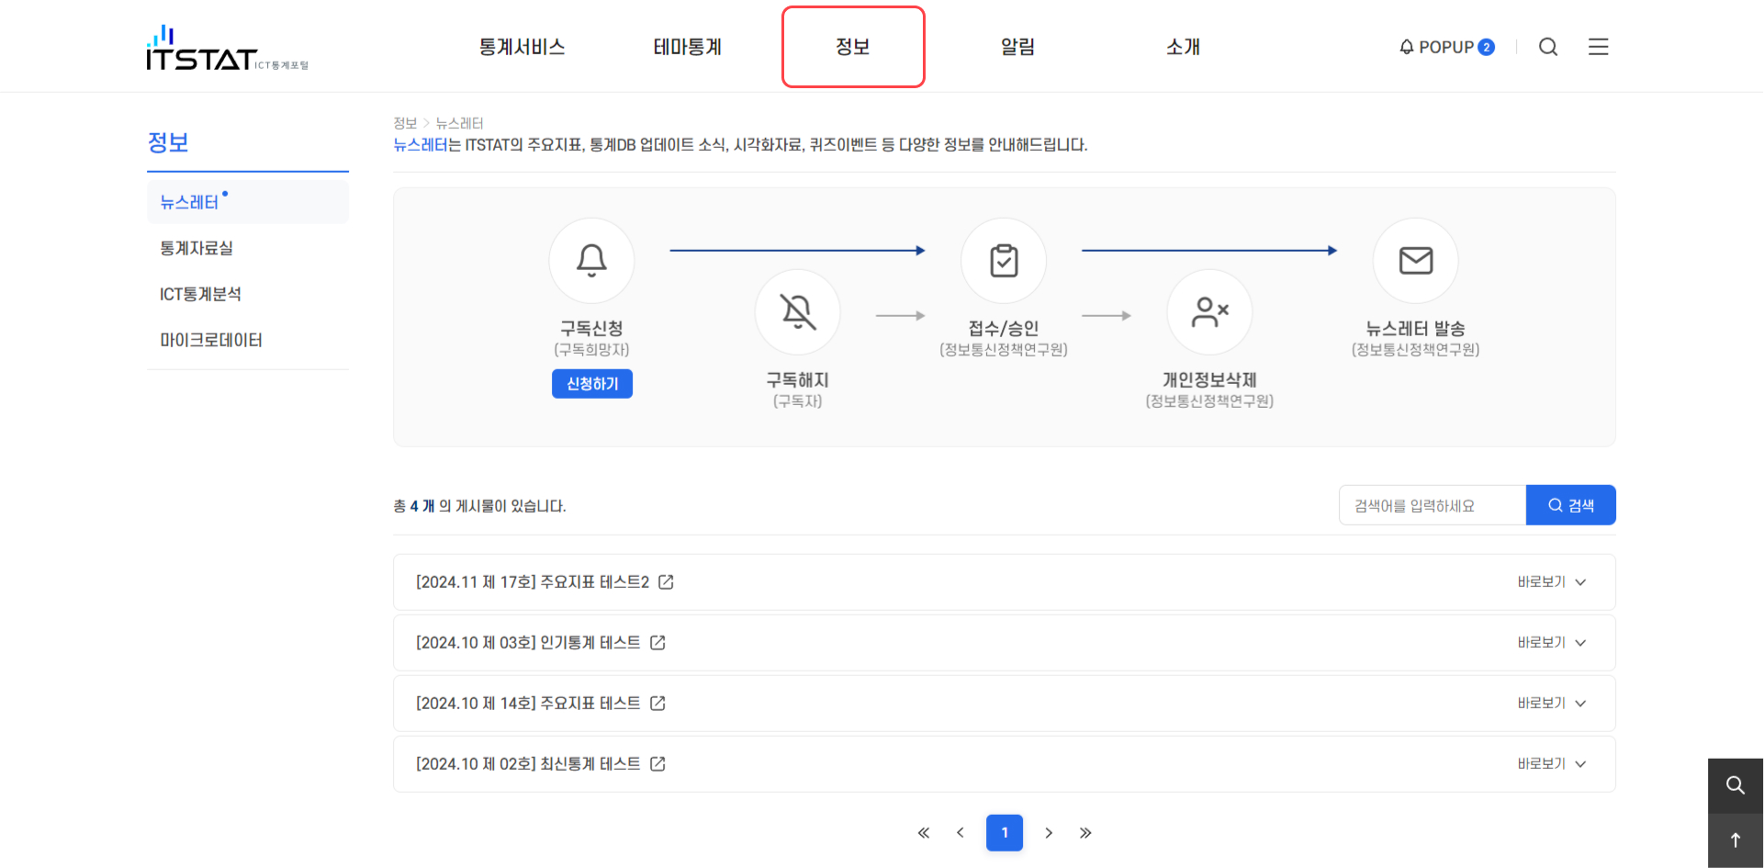Click the 뉴스레터 발송 envelope icon
Image resolution: width=1764 pixels, height=868 pixels.
click(1416, 261)
